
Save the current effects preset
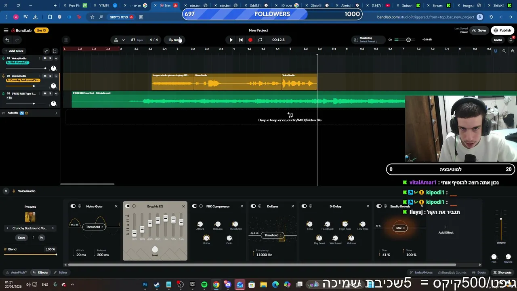tap(21, 238)
